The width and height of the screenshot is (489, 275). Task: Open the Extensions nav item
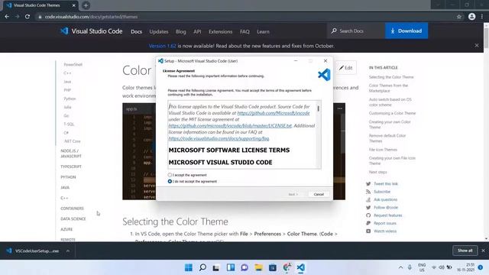tap(221, 31)
